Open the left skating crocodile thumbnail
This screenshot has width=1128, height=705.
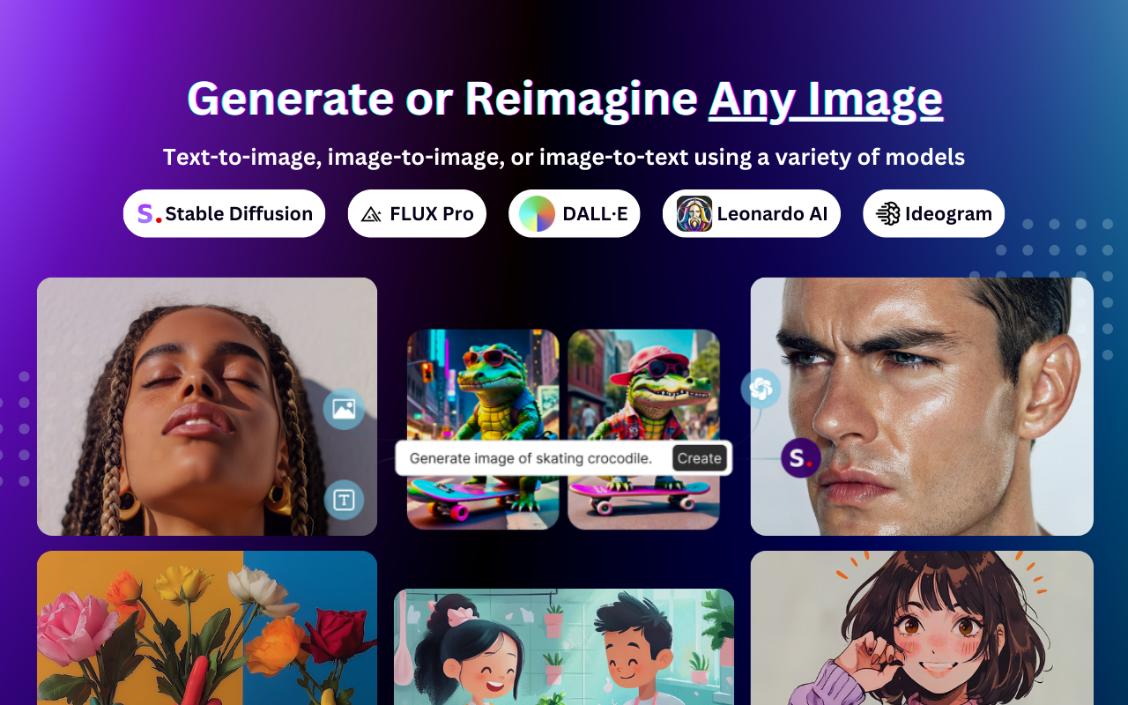pos(483,429)
